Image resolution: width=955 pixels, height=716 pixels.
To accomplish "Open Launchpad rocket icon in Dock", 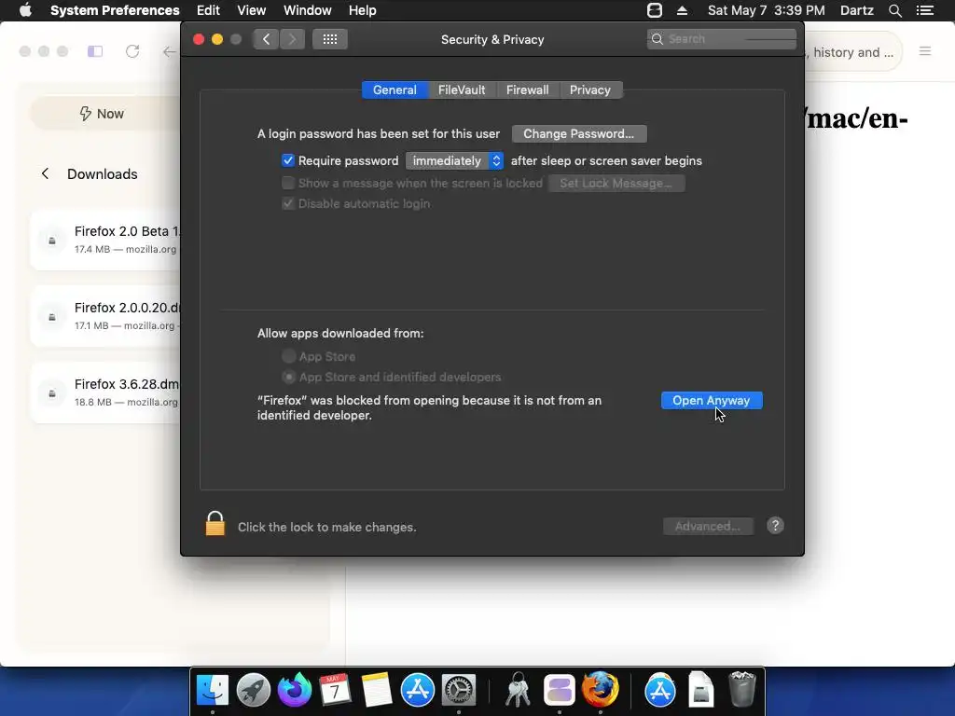I will tap(254, 690).
